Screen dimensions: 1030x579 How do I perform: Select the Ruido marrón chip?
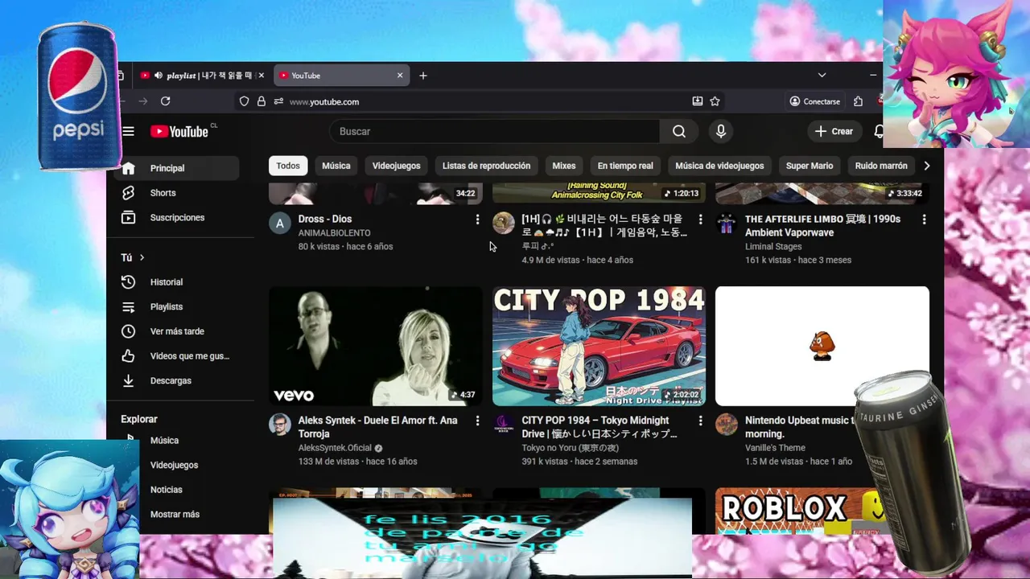(x=881, y=166)
